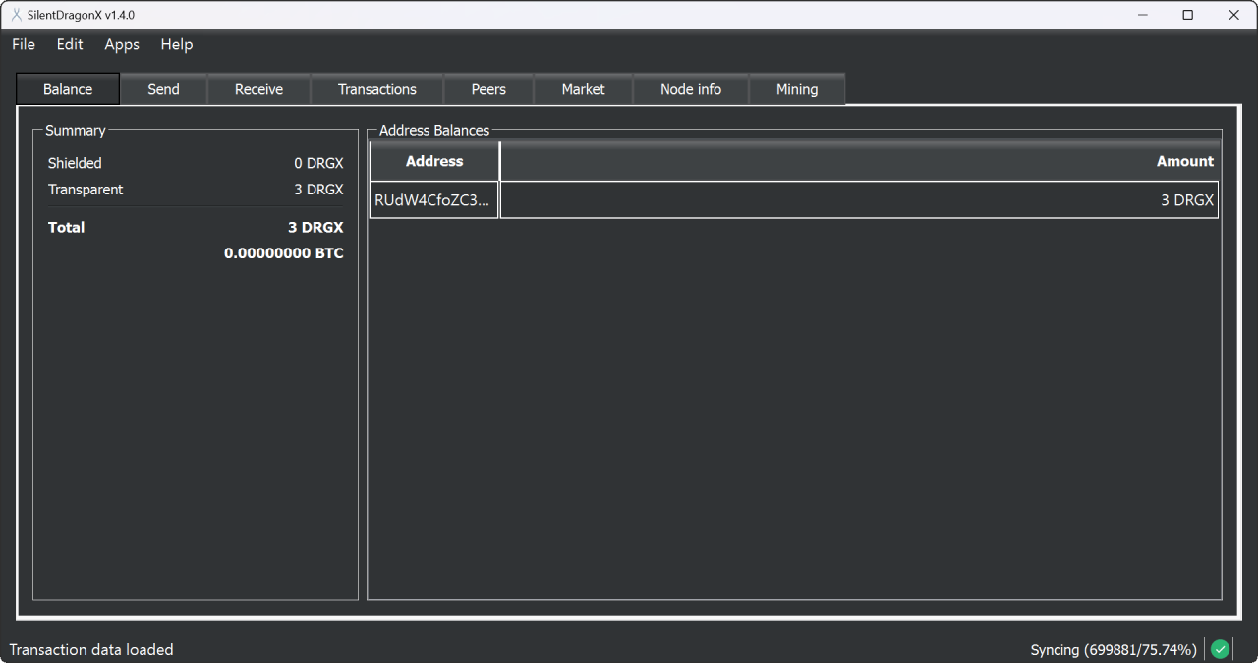
Task: Click the Amount column header
Action: tap(1184, 161)
